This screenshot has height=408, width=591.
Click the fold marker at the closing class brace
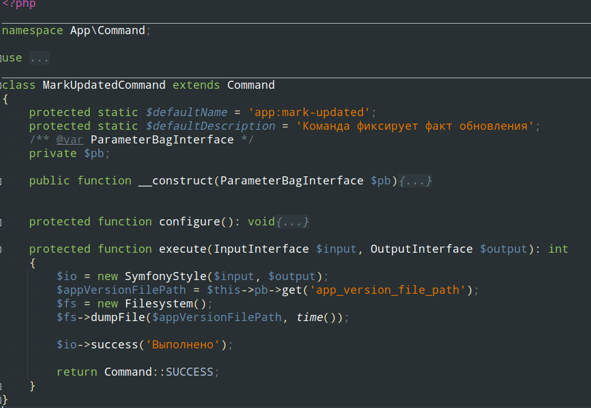2,401
